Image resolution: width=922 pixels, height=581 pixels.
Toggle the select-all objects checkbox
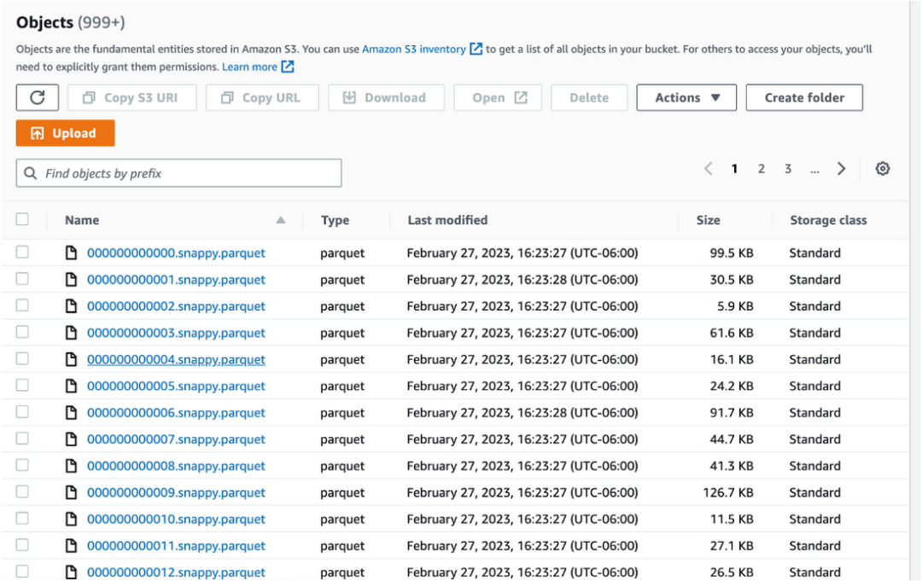pyautogui.click(x=22, y=219)
